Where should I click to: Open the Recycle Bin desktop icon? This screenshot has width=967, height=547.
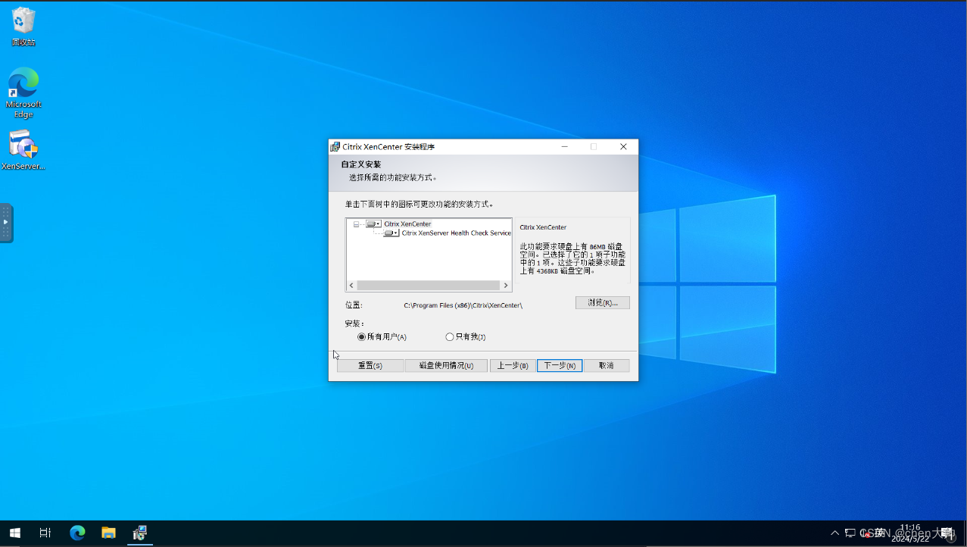tap(23, 27)
